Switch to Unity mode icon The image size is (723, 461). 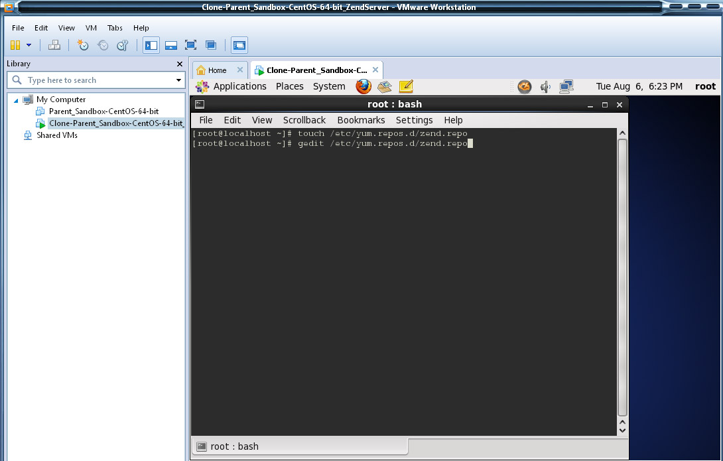211,45
